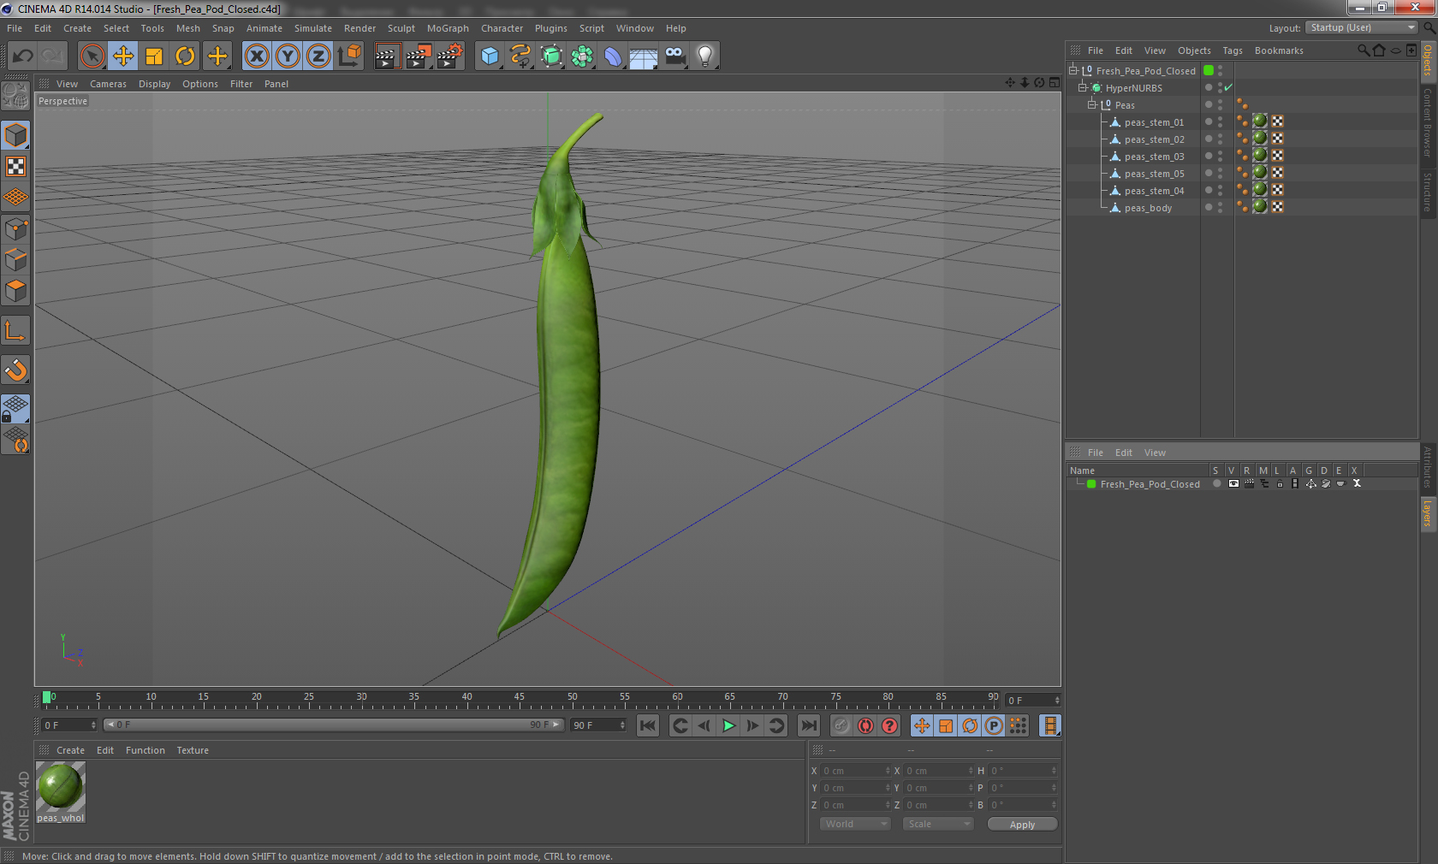Select Edges mode in left toolbar

pyautogui.click(x=15, y=260)
